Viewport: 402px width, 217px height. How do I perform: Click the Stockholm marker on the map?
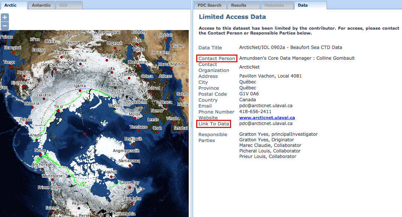click(x=136, y=106)
